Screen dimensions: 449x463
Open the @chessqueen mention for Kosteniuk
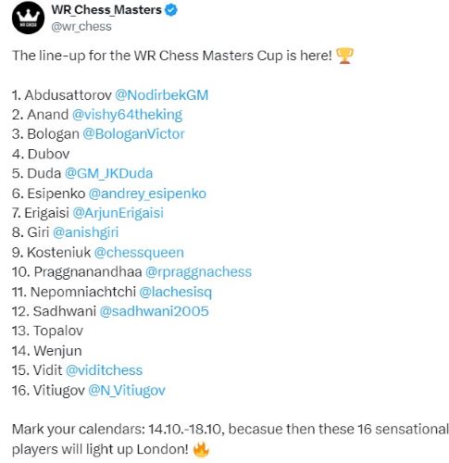point(139,253)
